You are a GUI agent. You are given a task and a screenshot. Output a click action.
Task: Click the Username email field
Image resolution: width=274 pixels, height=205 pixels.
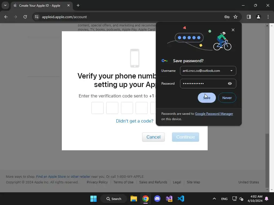tap(208, 71)
